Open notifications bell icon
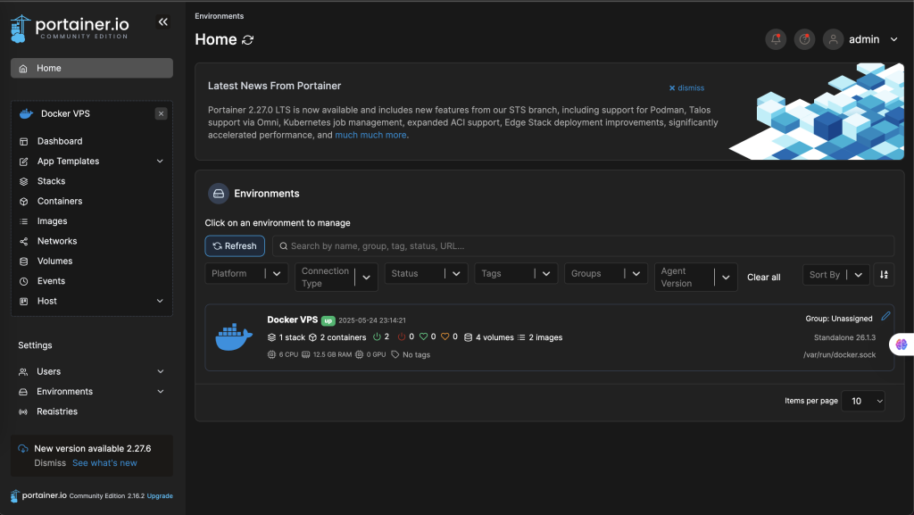 click(776, 39)
